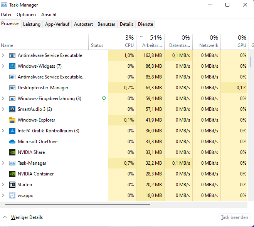Expand Intel Grafik-Kontrollraum (3) group
The height and width of the screenshot is (227, 254).
click(3, 131)
